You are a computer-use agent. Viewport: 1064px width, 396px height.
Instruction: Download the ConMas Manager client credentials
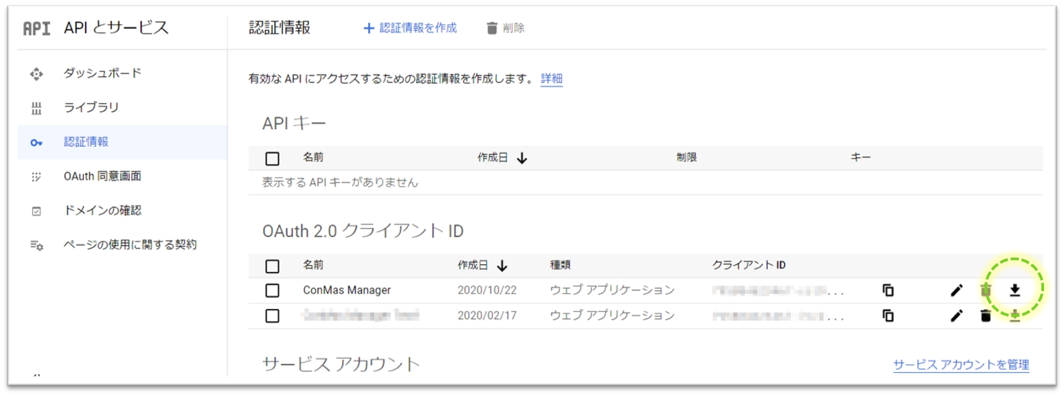[1015, 290]
